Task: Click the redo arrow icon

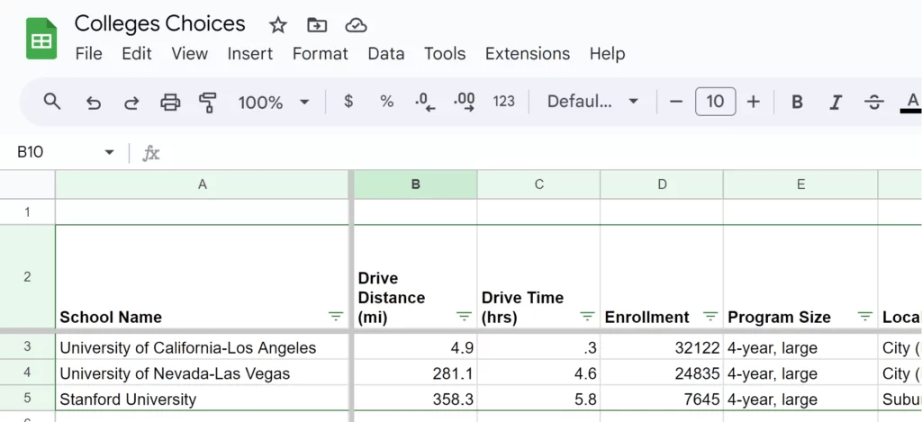Action: [131, 102]
